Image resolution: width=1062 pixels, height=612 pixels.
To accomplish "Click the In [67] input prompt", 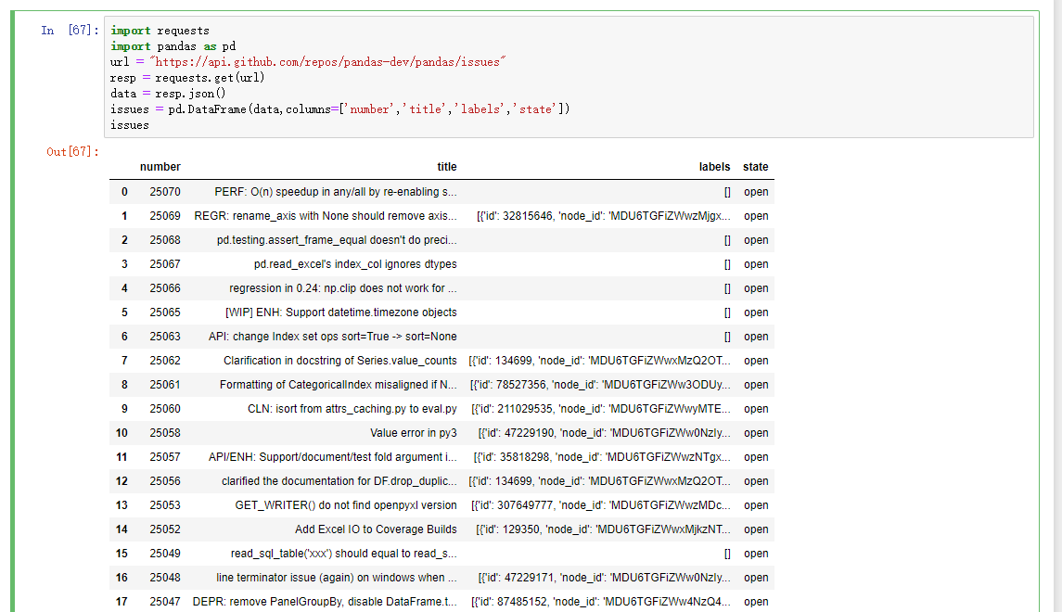I will tap(68, 31).
